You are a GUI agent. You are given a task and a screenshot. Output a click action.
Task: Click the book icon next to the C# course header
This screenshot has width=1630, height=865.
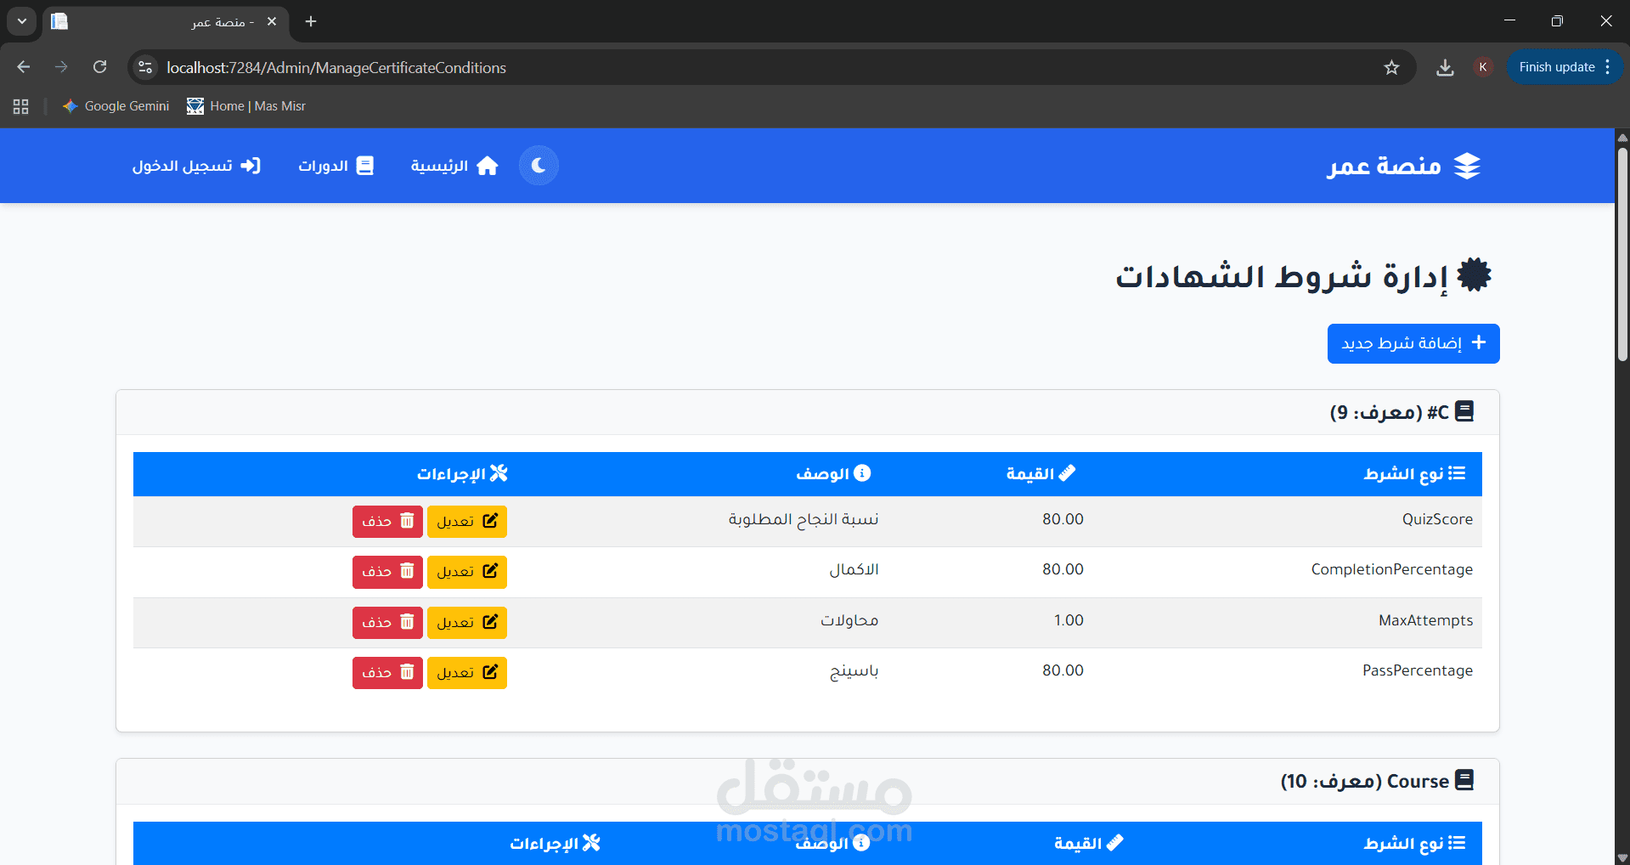coord(1464,411)
